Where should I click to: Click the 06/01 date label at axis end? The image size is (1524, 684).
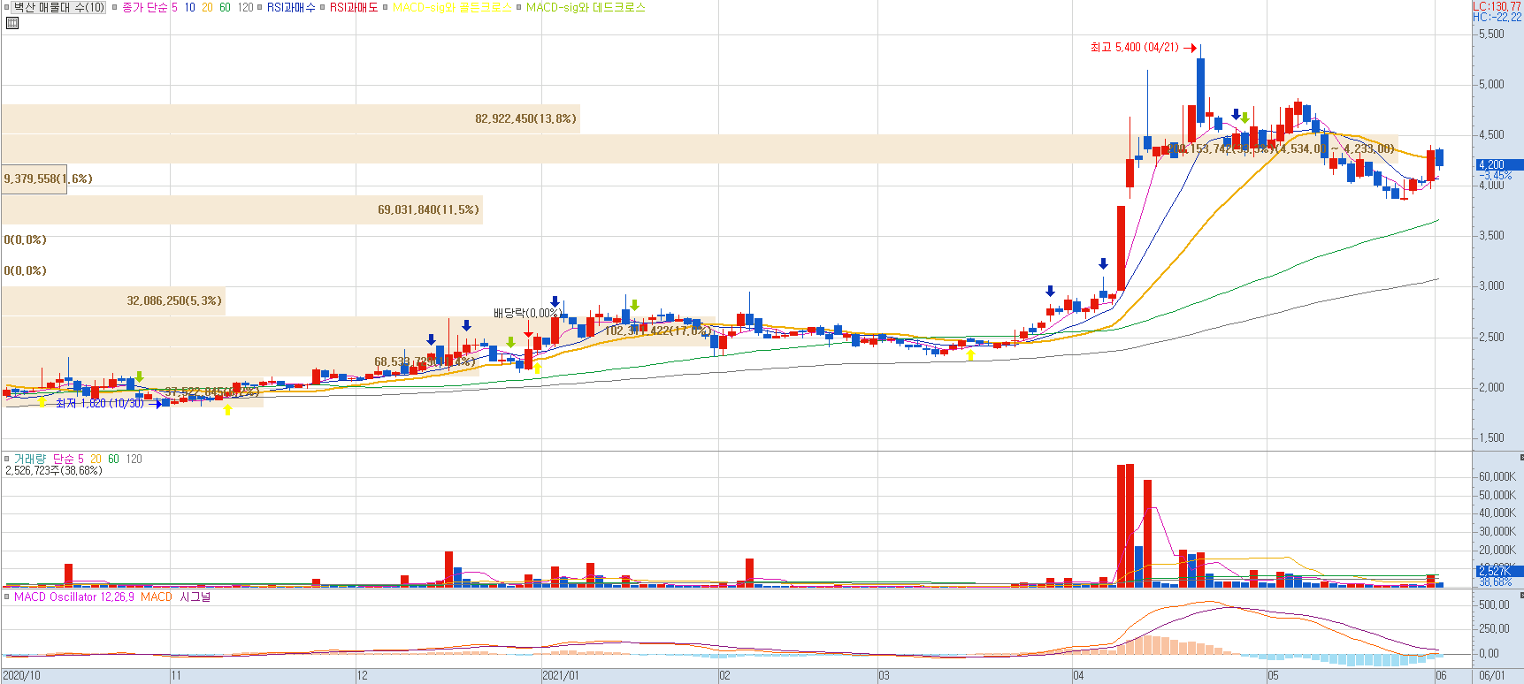point(1491,675)
